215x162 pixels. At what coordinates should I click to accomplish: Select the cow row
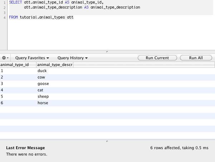coord(107,77)
